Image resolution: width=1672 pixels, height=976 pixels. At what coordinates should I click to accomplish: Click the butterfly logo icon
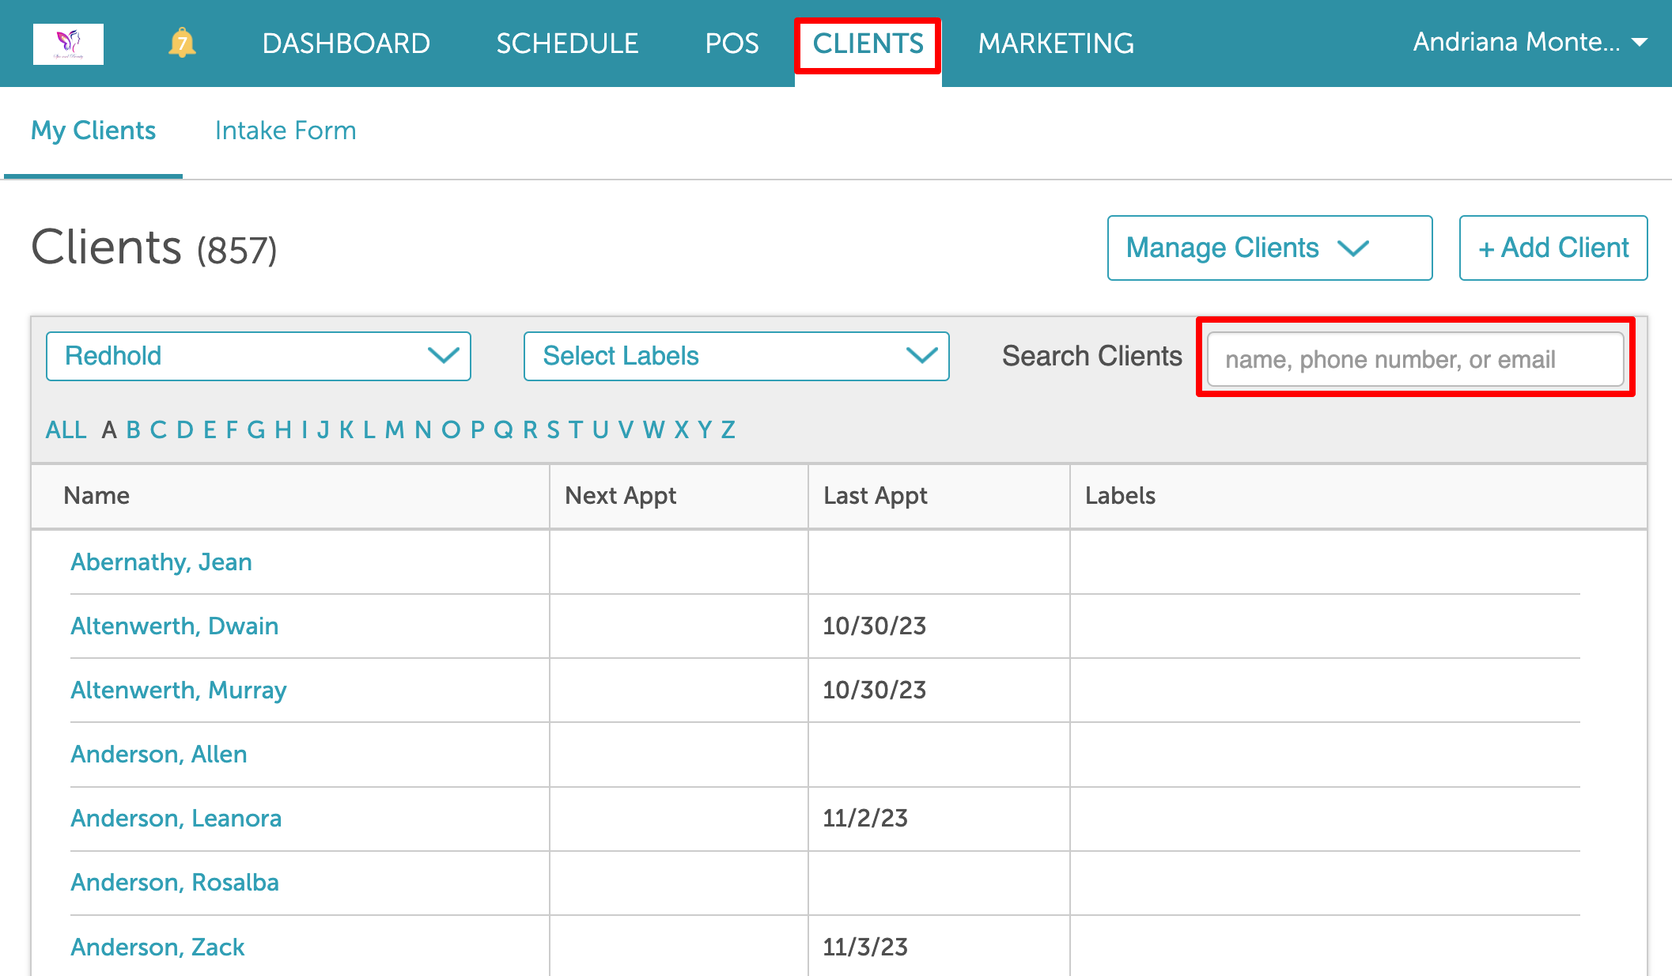[68, 44]
